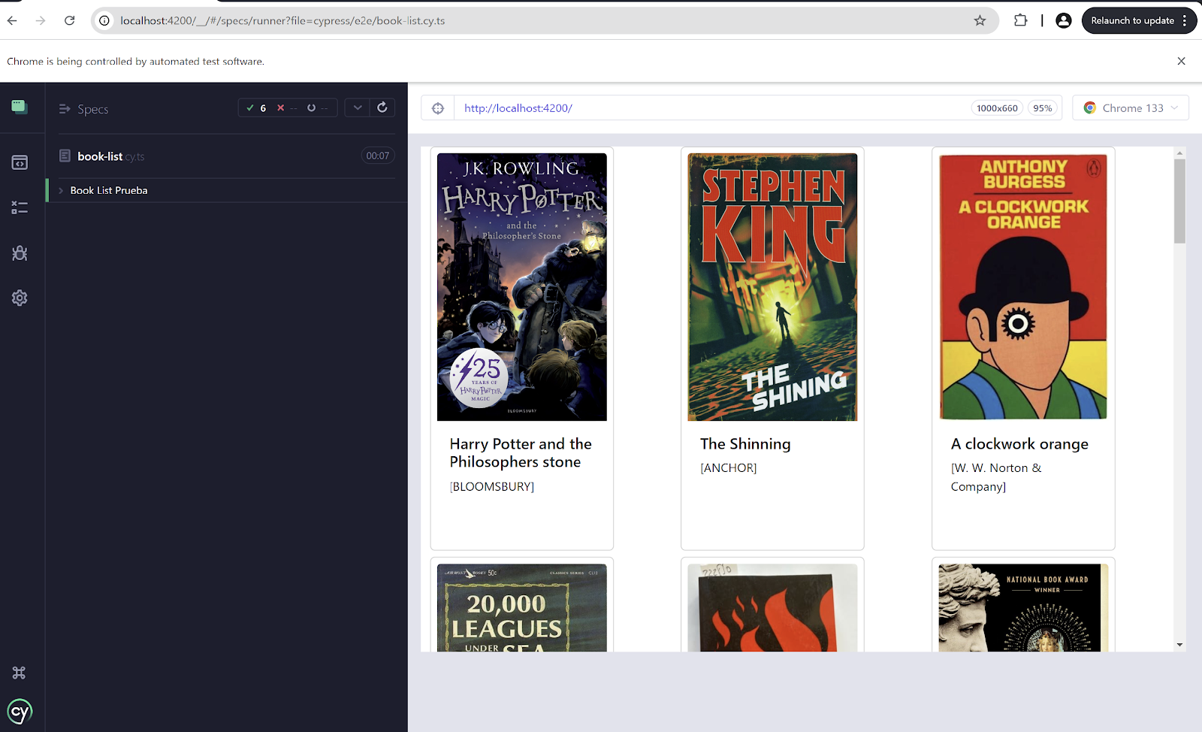Open the Specs page from the sidebar
The image size is (1202, 732).
20,162
